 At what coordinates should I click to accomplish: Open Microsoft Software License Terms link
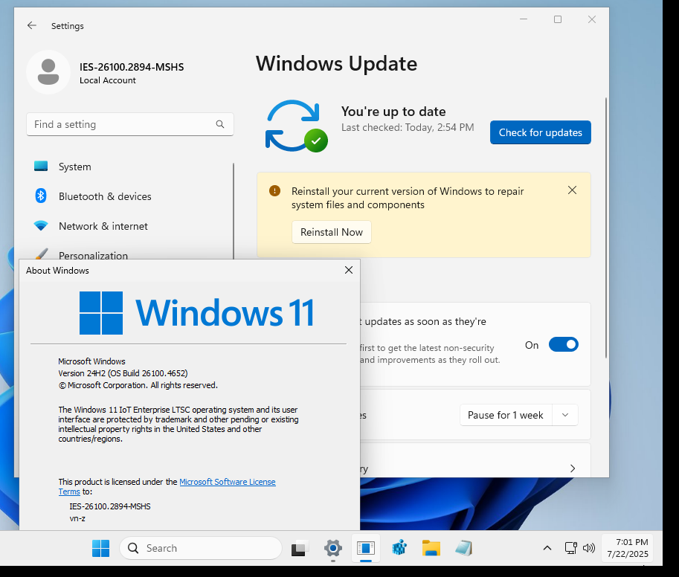tap(228, 482)
